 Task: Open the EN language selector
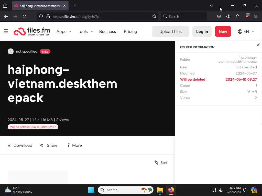[x=246, y=31]
